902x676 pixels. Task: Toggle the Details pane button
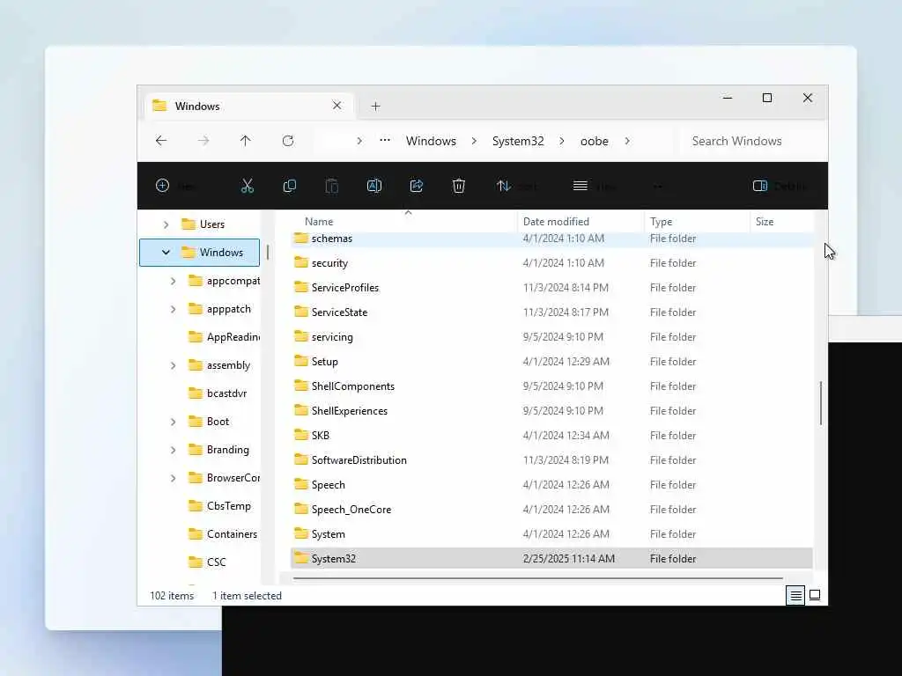[x=780, y=186]
